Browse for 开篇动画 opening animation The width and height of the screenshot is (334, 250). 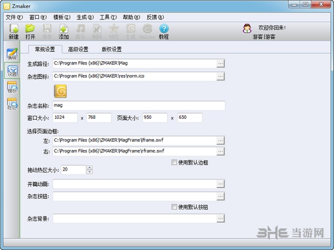[x=220, y=184]
